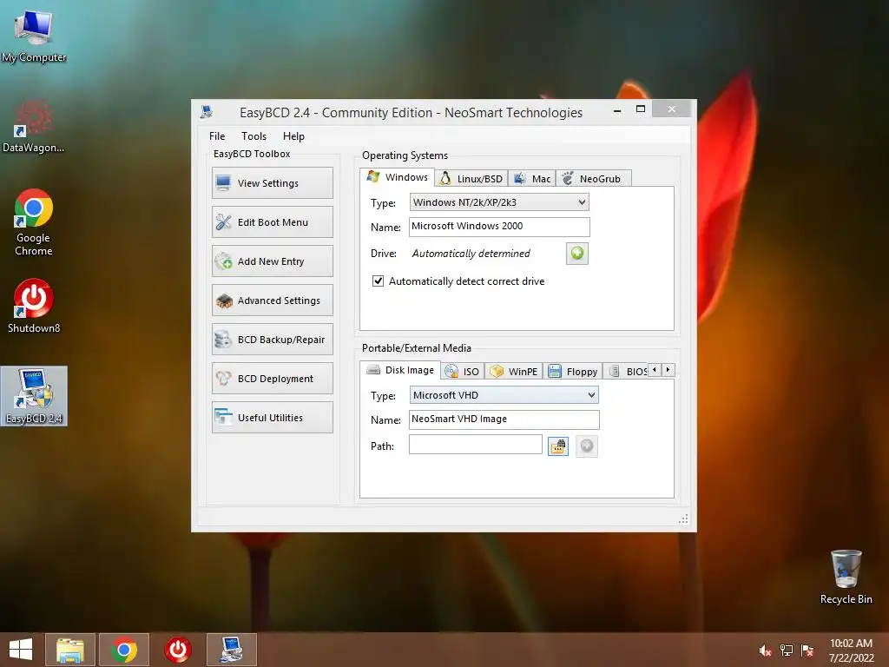Open the Edit Boot Menu section
The width and height of the screenshot is (889, 667).
(x=272, y=222)
